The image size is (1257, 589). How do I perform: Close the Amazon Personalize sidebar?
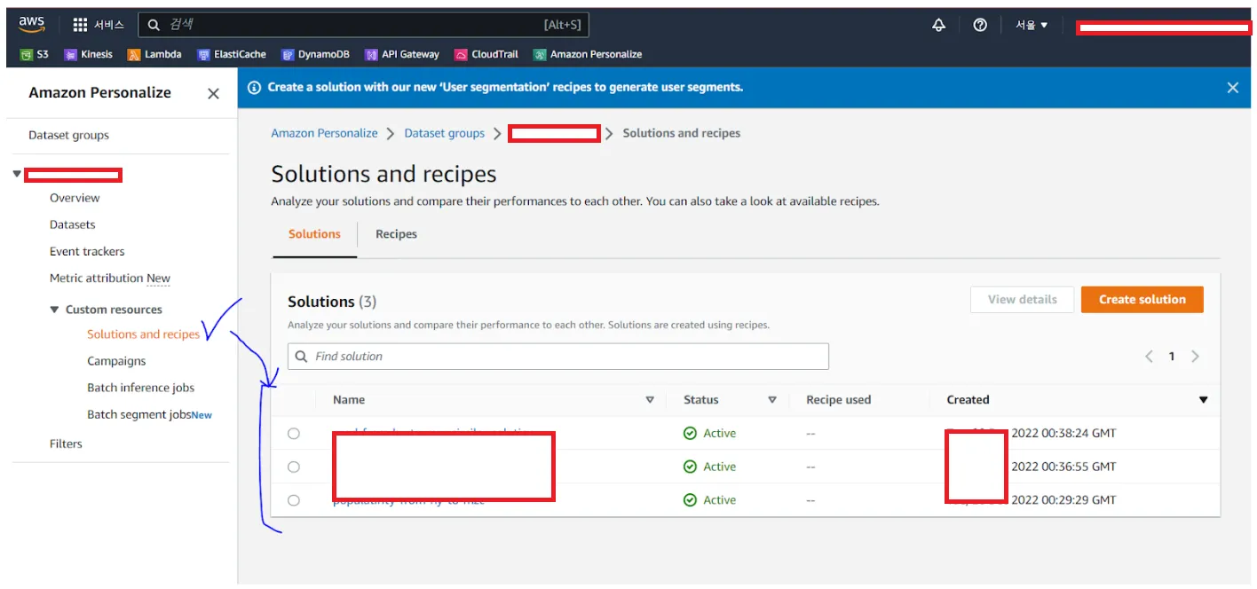pos(213,93)
